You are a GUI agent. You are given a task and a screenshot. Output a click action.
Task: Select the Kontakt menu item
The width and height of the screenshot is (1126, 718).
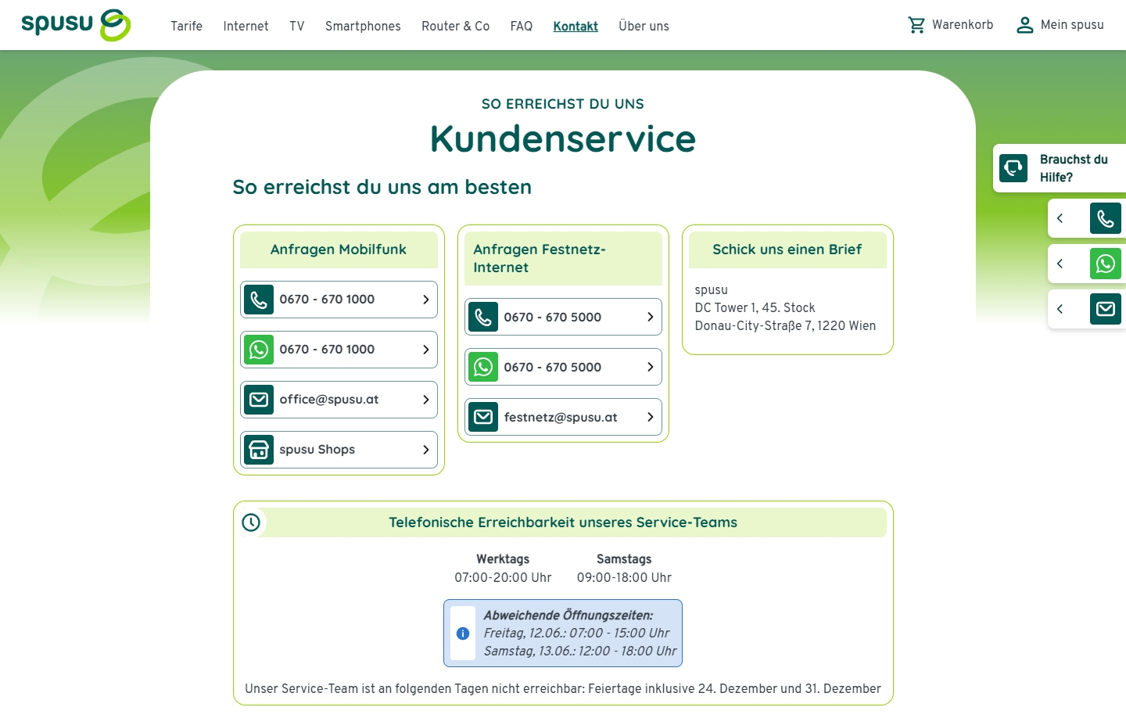tap(576, 26)
